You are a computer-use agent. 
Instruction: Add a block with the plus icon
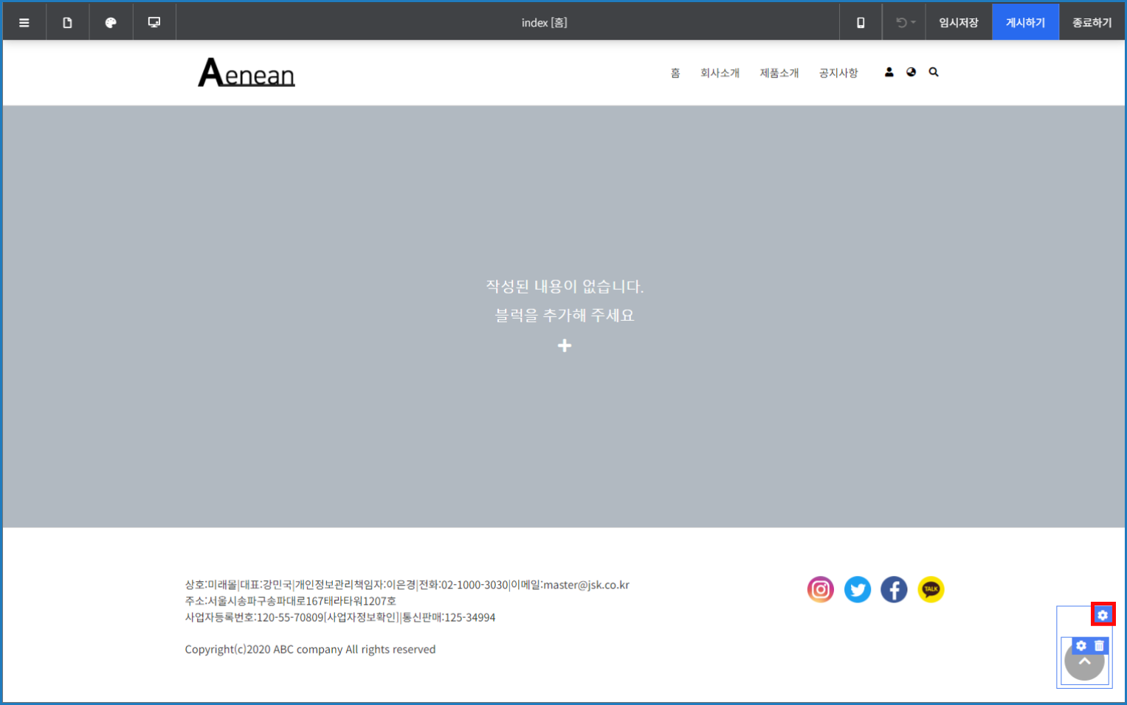tap(565, 345)
